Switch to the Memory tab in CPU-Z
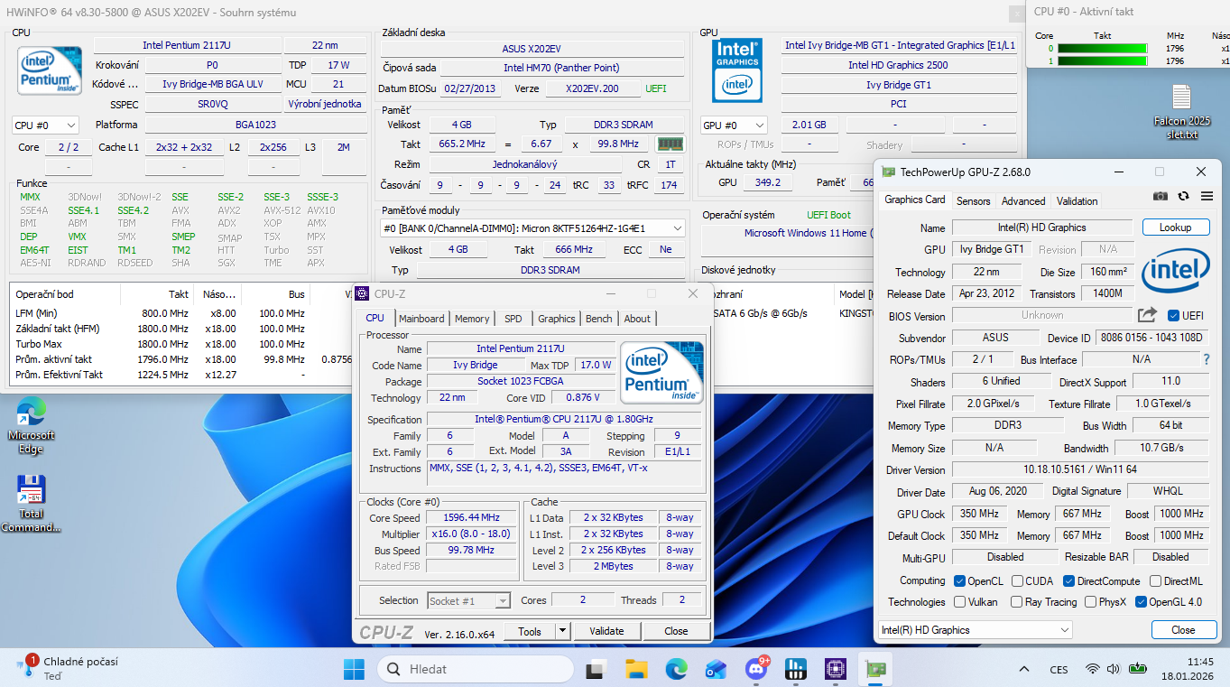Image resolution: width=1230 pixels, height=687 pixels. click(471, 319)
